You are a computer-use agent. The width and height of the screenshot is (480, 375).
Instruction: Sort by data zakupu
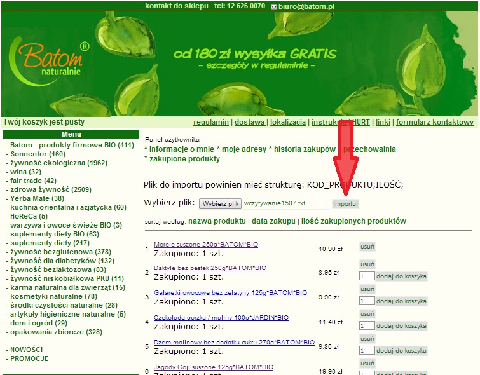click(273, 221)
